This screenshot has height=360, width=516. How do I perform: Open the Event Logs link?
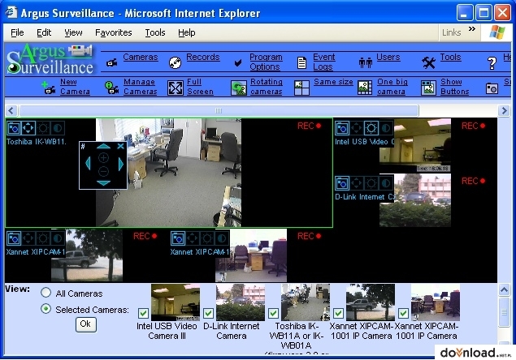323,62
